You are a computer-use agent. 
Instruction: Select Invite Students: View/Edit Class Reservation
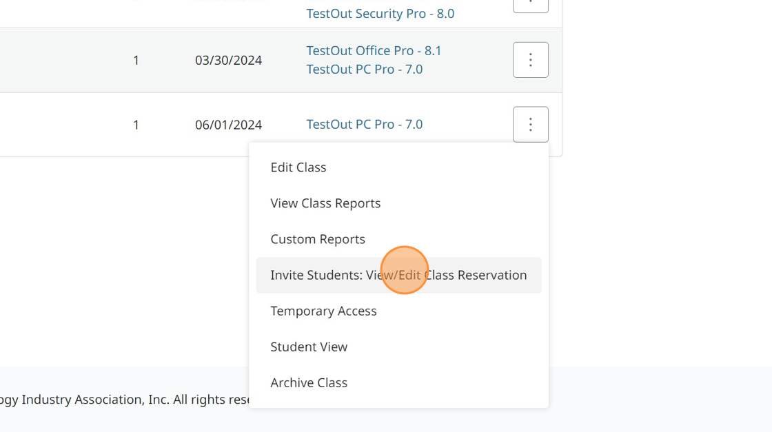(x=398, y=275)
